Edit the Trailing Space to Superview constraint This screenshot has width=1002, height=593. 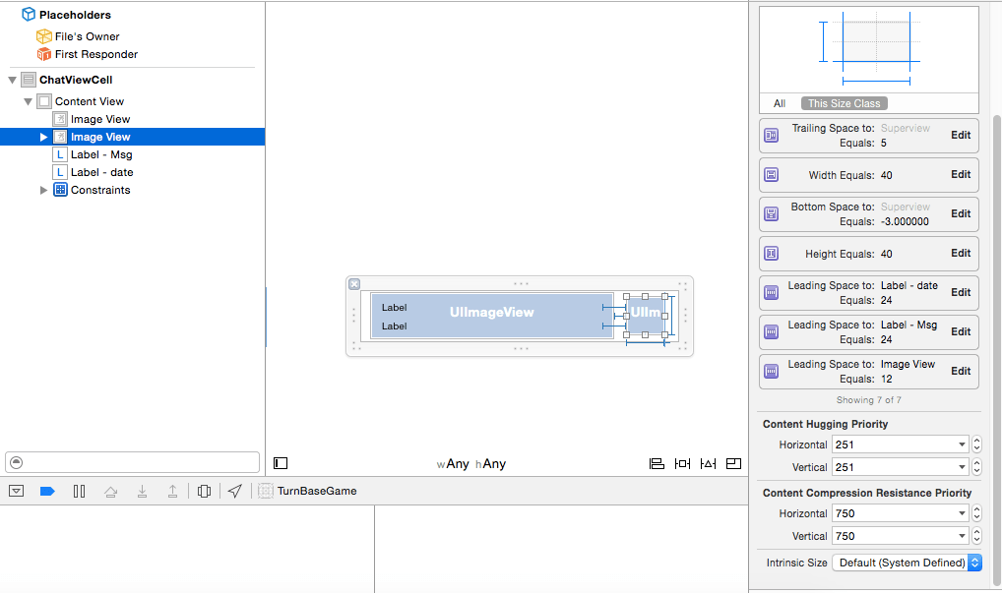pyautogui.click(x=961, y=135)
